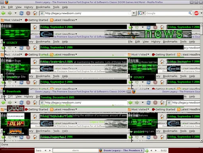Open the Legacy Information Wiki link
203x153 pixels.
56,105
